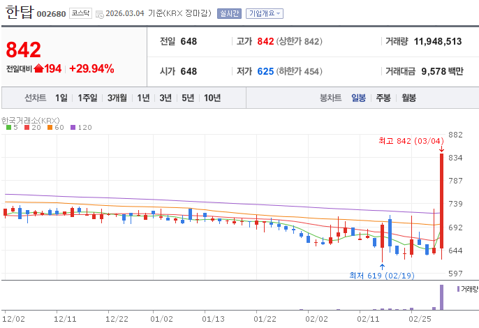Click the 고가 842 value
Screen dimensions: 479x328
tap(265, 41)
